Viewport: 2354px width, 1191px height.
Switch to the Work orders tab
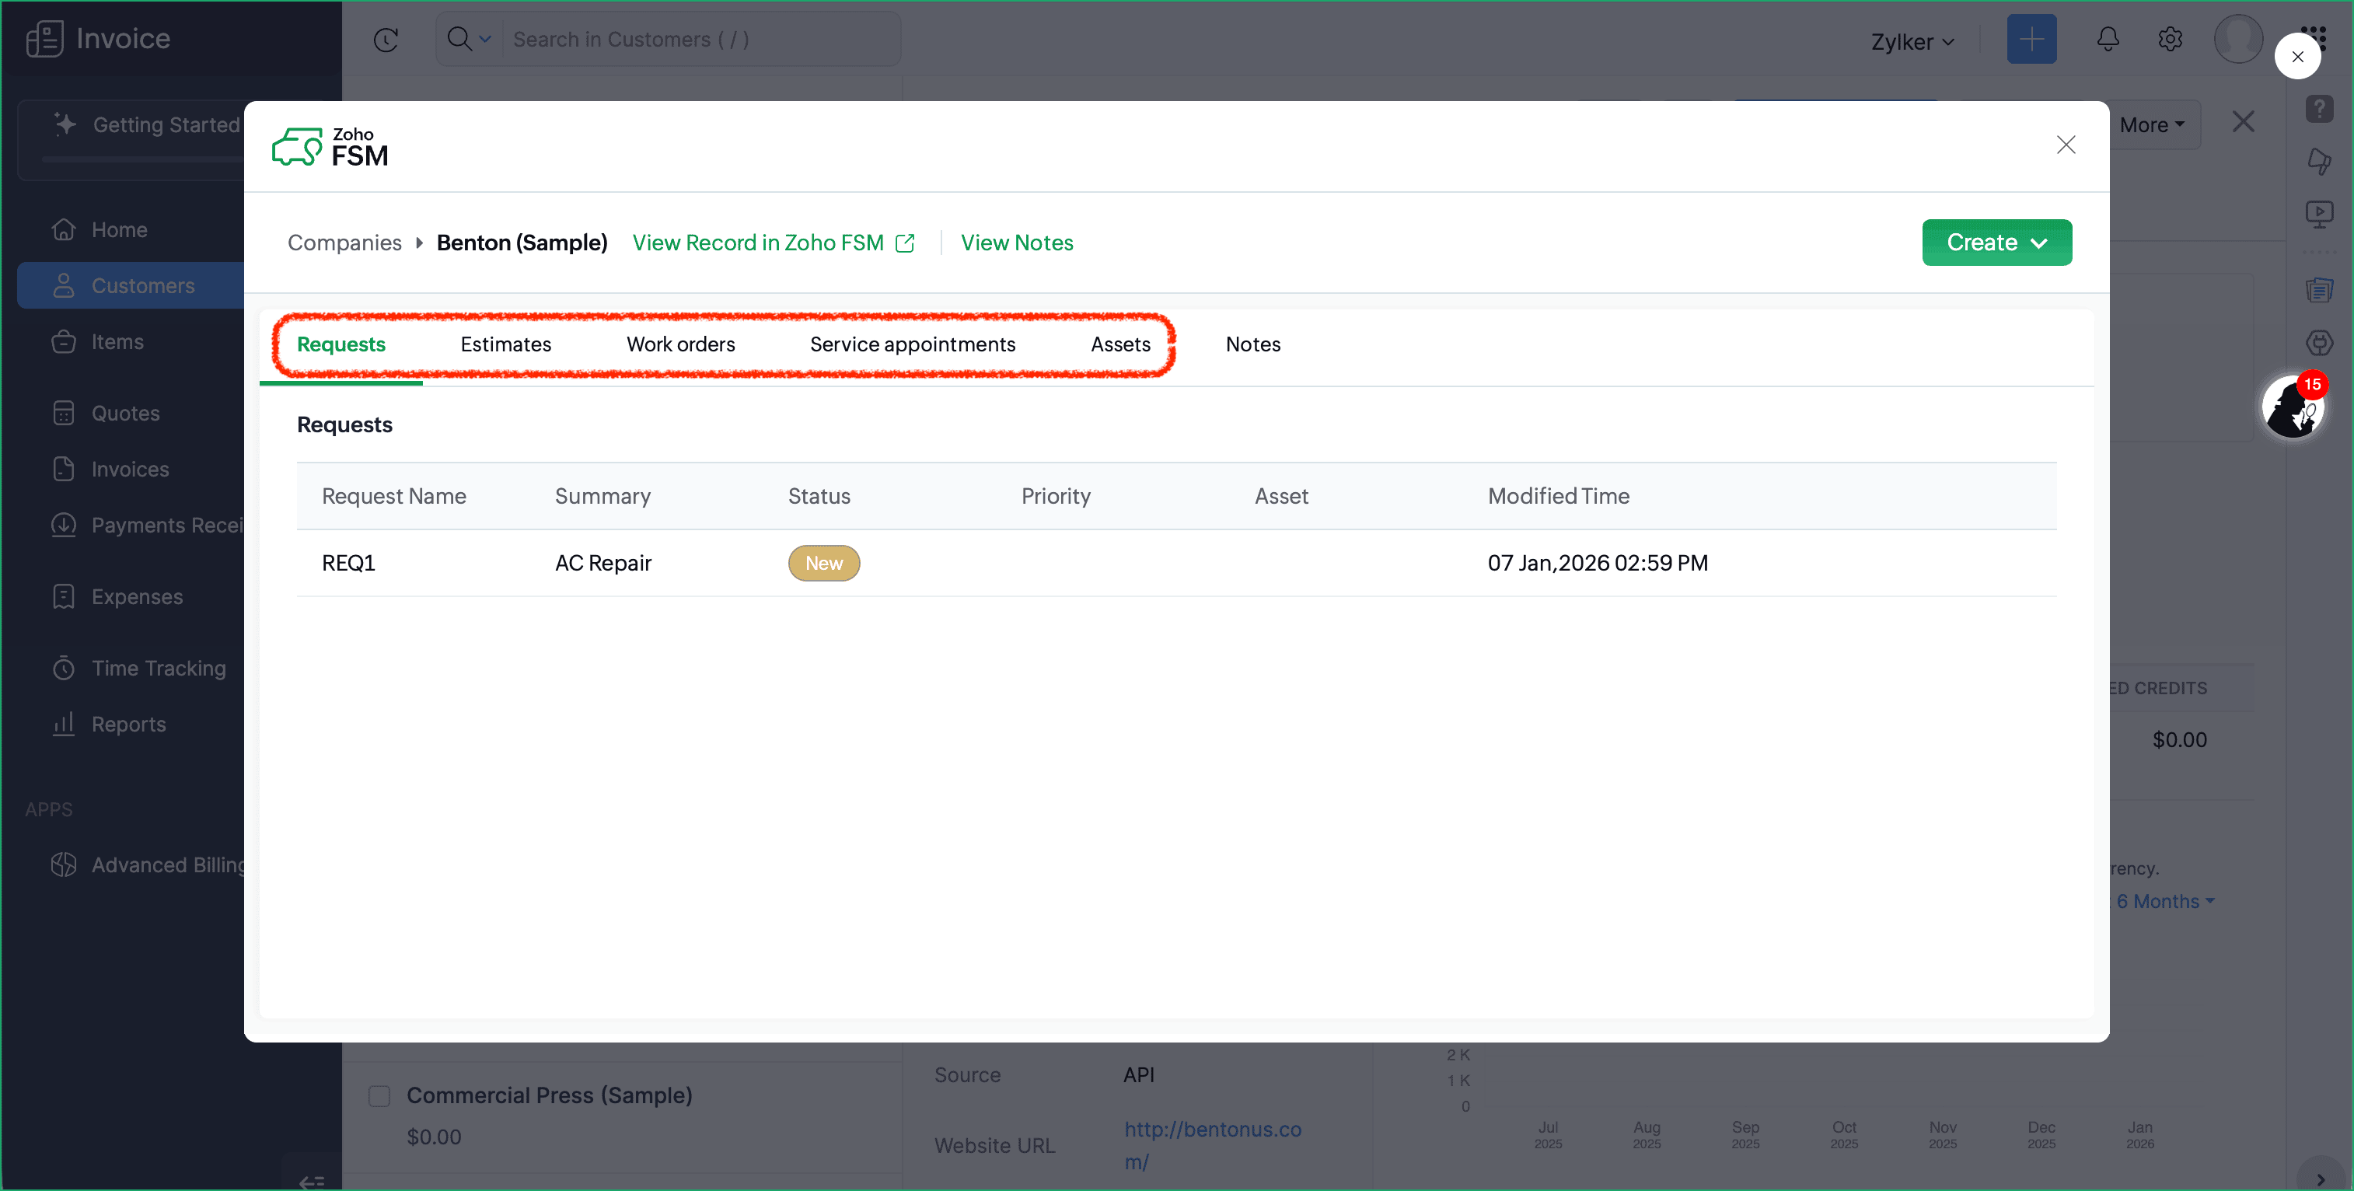(680, 344)
